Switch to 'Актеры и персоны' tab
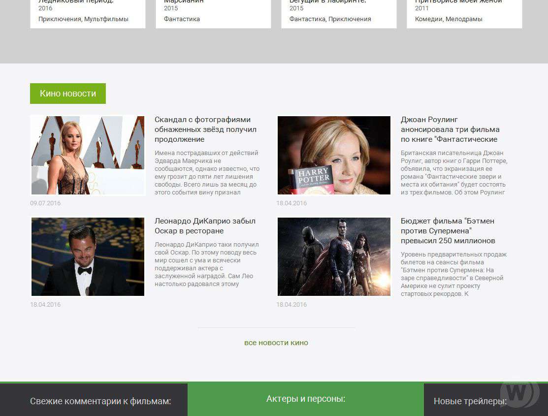Screen dimensions: 548x416 pyautogui.click(x=306, y=399)
